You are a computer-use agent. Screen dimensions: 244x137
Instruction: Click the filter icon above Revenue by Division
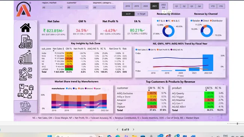coord(164,12)
